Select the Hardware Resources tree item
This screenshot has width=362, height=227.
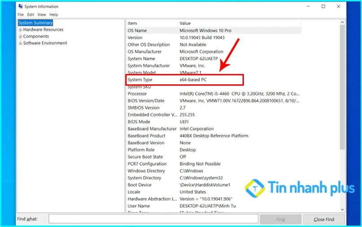(x=43, y=30)
